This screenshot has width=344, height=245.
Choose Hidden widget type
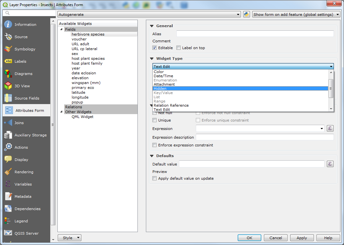pos(240,89)
